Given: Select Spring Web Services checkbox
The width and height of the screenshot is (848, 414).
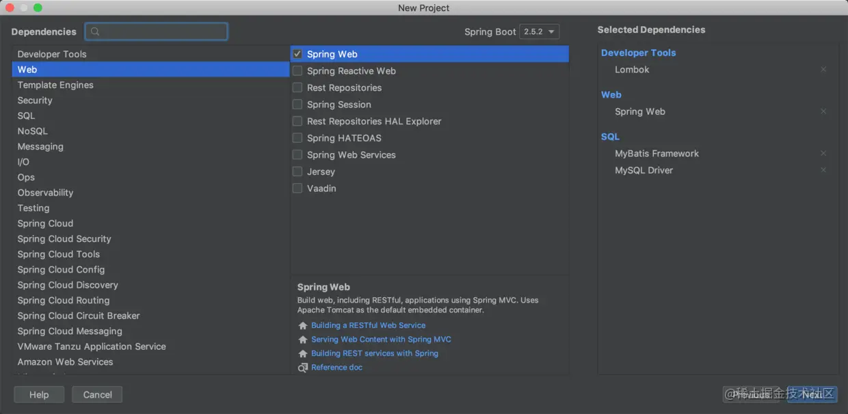Looking at the screenshot, I should coord(297,154).
